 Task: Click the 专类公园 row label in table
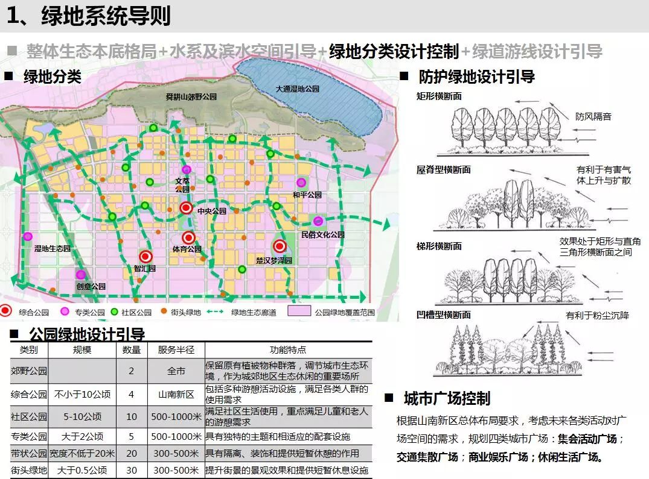tap(29, 436)
